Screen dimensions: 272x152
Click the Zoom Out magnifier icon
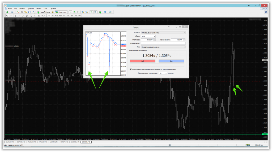86,12
